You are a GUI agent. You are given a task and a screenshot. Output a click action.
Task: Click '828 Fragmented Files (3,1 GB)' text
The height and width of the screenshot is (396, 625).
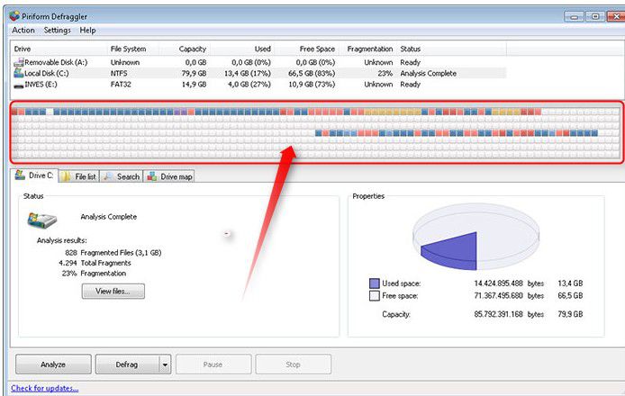point(113,253)
